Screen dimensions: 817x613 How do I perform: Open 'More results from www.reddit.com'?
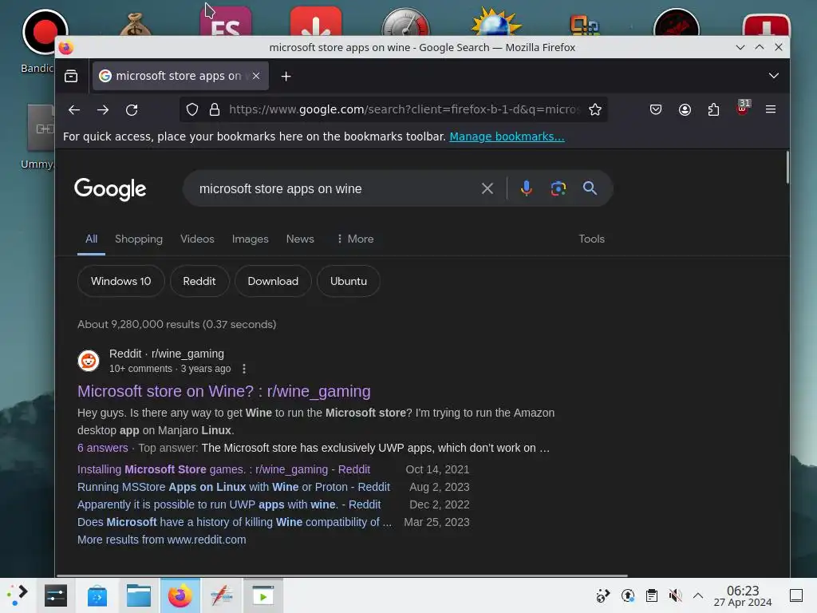161,540
